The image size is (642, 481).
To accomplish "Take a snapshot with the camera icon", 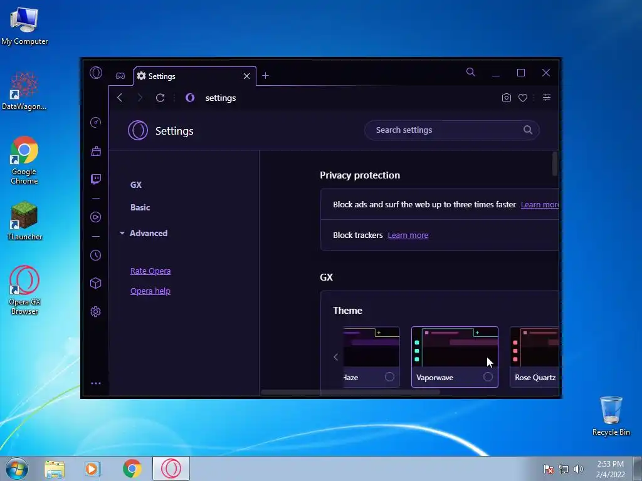I will point(507,98).
